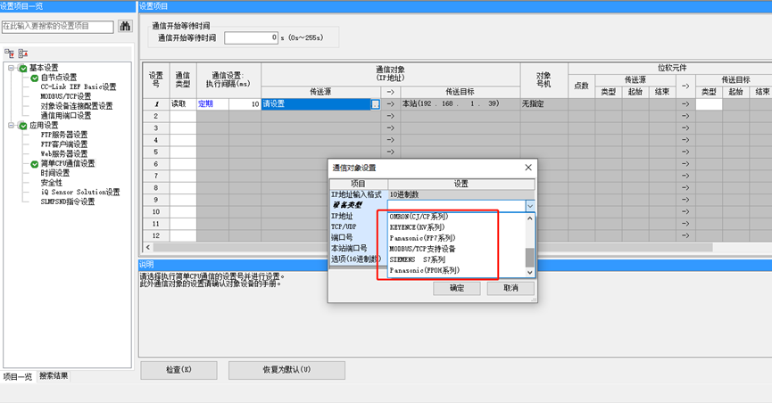Switch to the 项目一览 tab
Viewport: 772px width, 403px height.
(17, 375)
